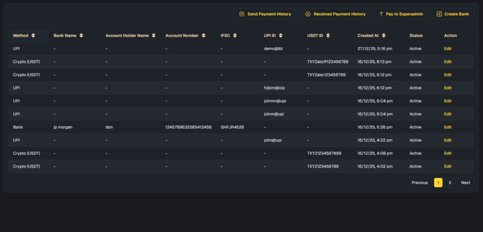Sort table by Method column icon

[33, 36]
